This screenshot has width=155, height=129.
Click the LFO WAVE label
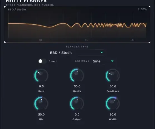pyautogui.click(x=82, y=61)
